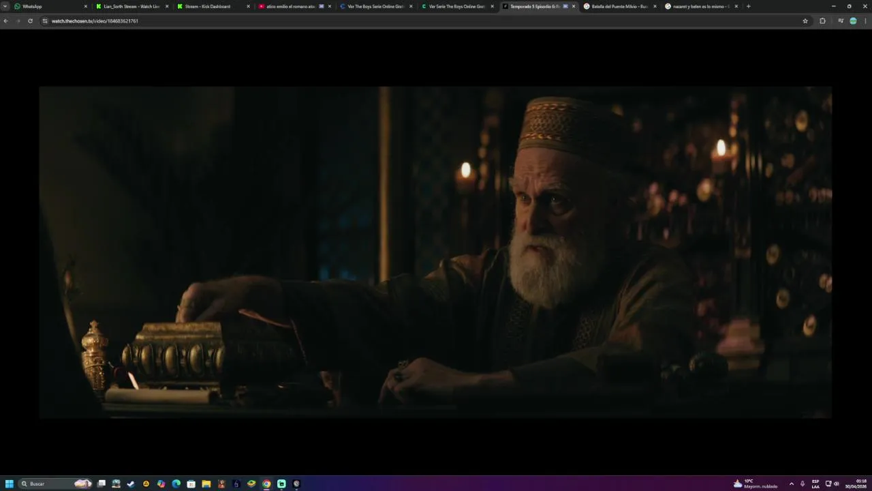The image size is (872, 491).
Task: Change the ESP LAA keyboard language
Action: coord(815,483)
